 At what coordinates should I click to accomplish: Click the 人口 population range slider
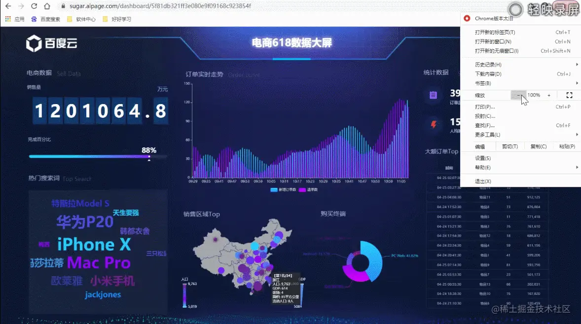(x=184, y=295)
